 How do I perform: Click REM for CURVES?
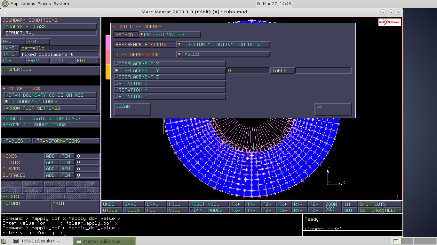click(x=67, y=169)
